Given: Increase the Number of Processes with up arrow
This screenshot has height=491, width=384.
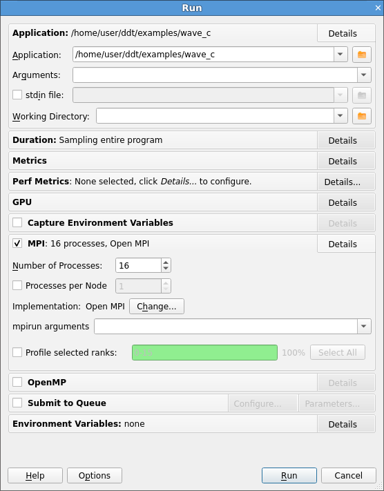Looking at the screenshot, I should pos(166,262).
